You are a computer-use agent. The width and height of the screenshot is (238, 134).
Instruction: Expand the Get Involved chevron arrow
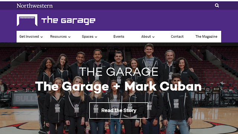(x=42, y=37)
